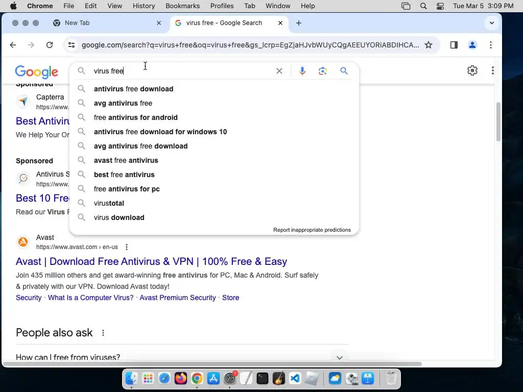Click the Google logo
This screenshot has width=523, height=392.
tap(37, 71)
